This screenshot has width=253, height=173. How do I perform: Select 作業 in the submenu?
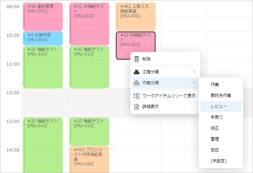click(x=215, y=85)
